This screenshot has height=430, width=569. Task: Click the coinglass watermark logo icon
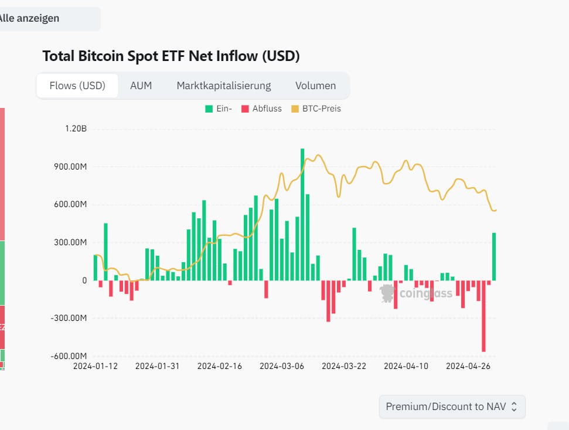tap(388, 293)
